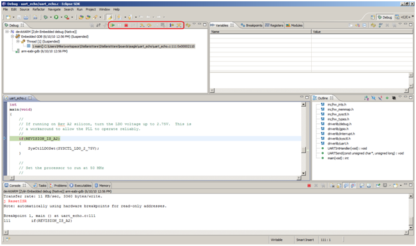Screen dimensions: 416x246
Task: Switch to the C/C++ perspective
Action: pyautogui.click(x=403, y=17)
